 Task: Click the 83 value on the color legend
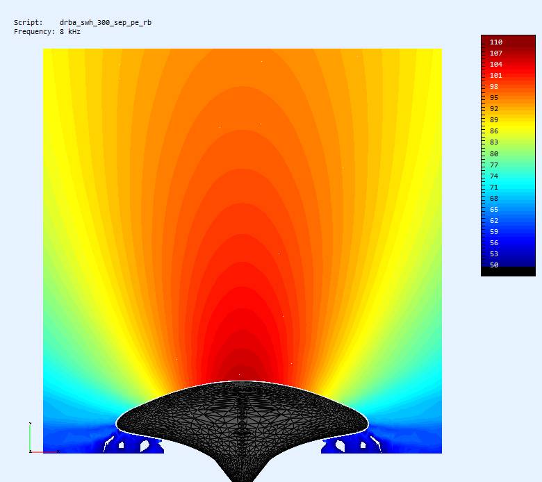coord(494,142)
